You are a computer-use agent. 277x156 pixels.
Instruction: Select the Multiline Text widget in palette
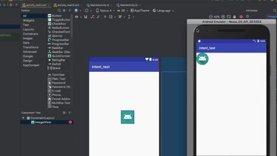[59, 103]
